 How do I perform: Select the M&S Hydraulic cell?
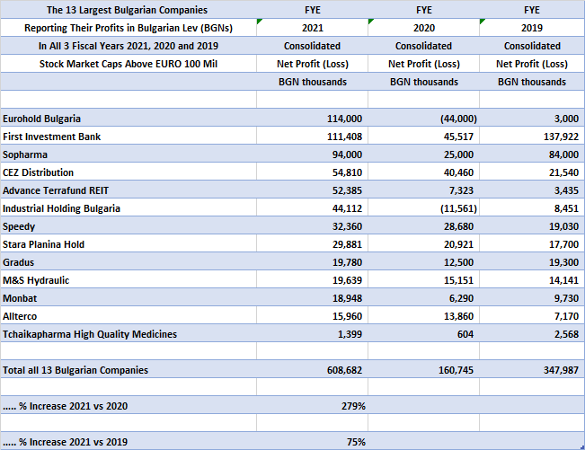pos(129,280)
